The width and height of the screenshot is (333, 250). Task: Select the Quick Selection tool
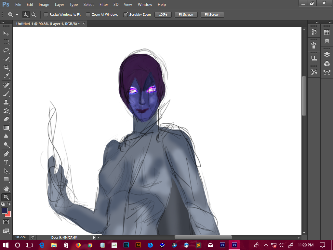(x=6, y=59)
